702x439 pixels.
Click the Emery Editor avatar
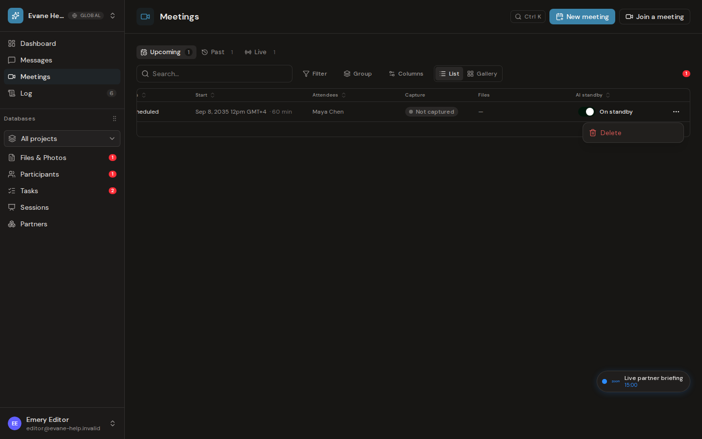tap(15, 423)
